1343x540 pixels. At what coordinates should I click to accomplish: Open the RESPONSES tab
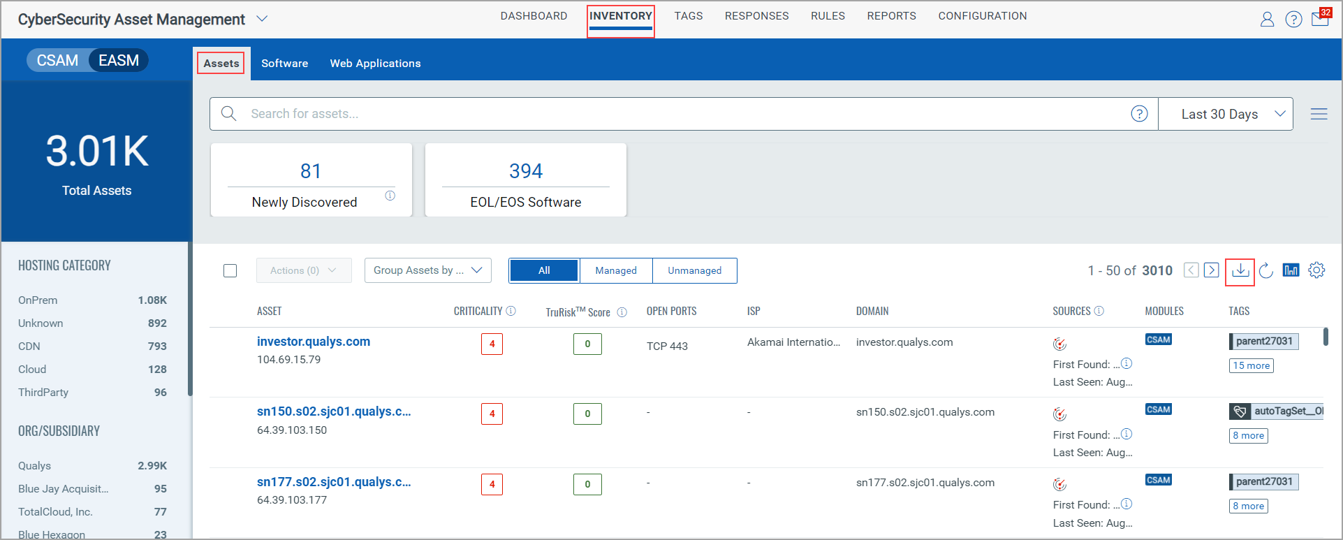(757, 16)
